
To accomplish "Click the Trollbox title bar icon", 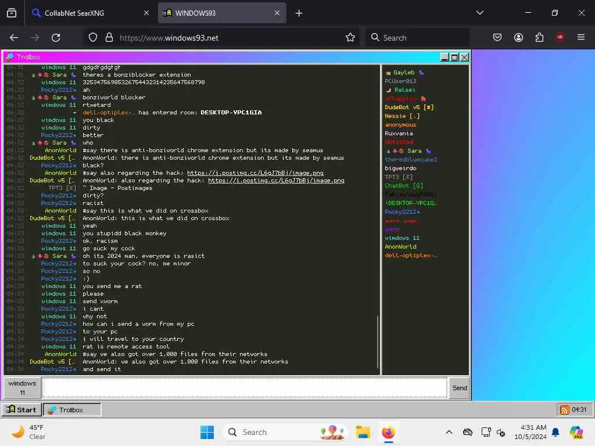I will (9, 57).
